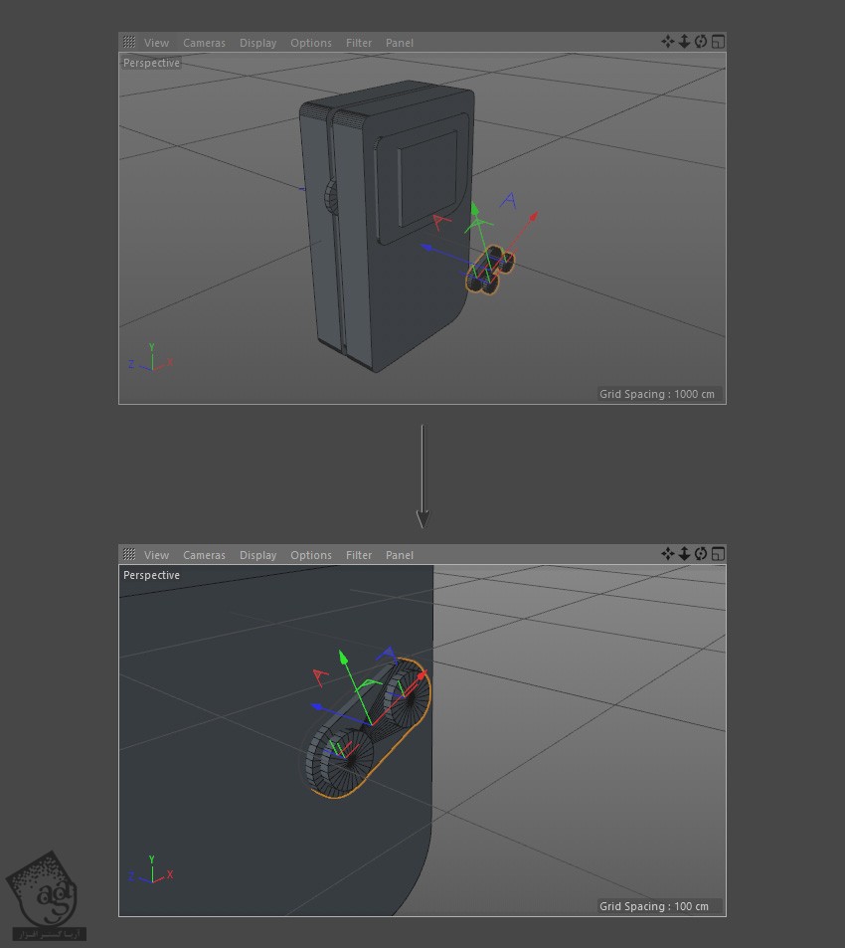The image size is (845, 948).
Task: Maximize the bottom viewport with the toggle view icon
Action: (718, 554)
